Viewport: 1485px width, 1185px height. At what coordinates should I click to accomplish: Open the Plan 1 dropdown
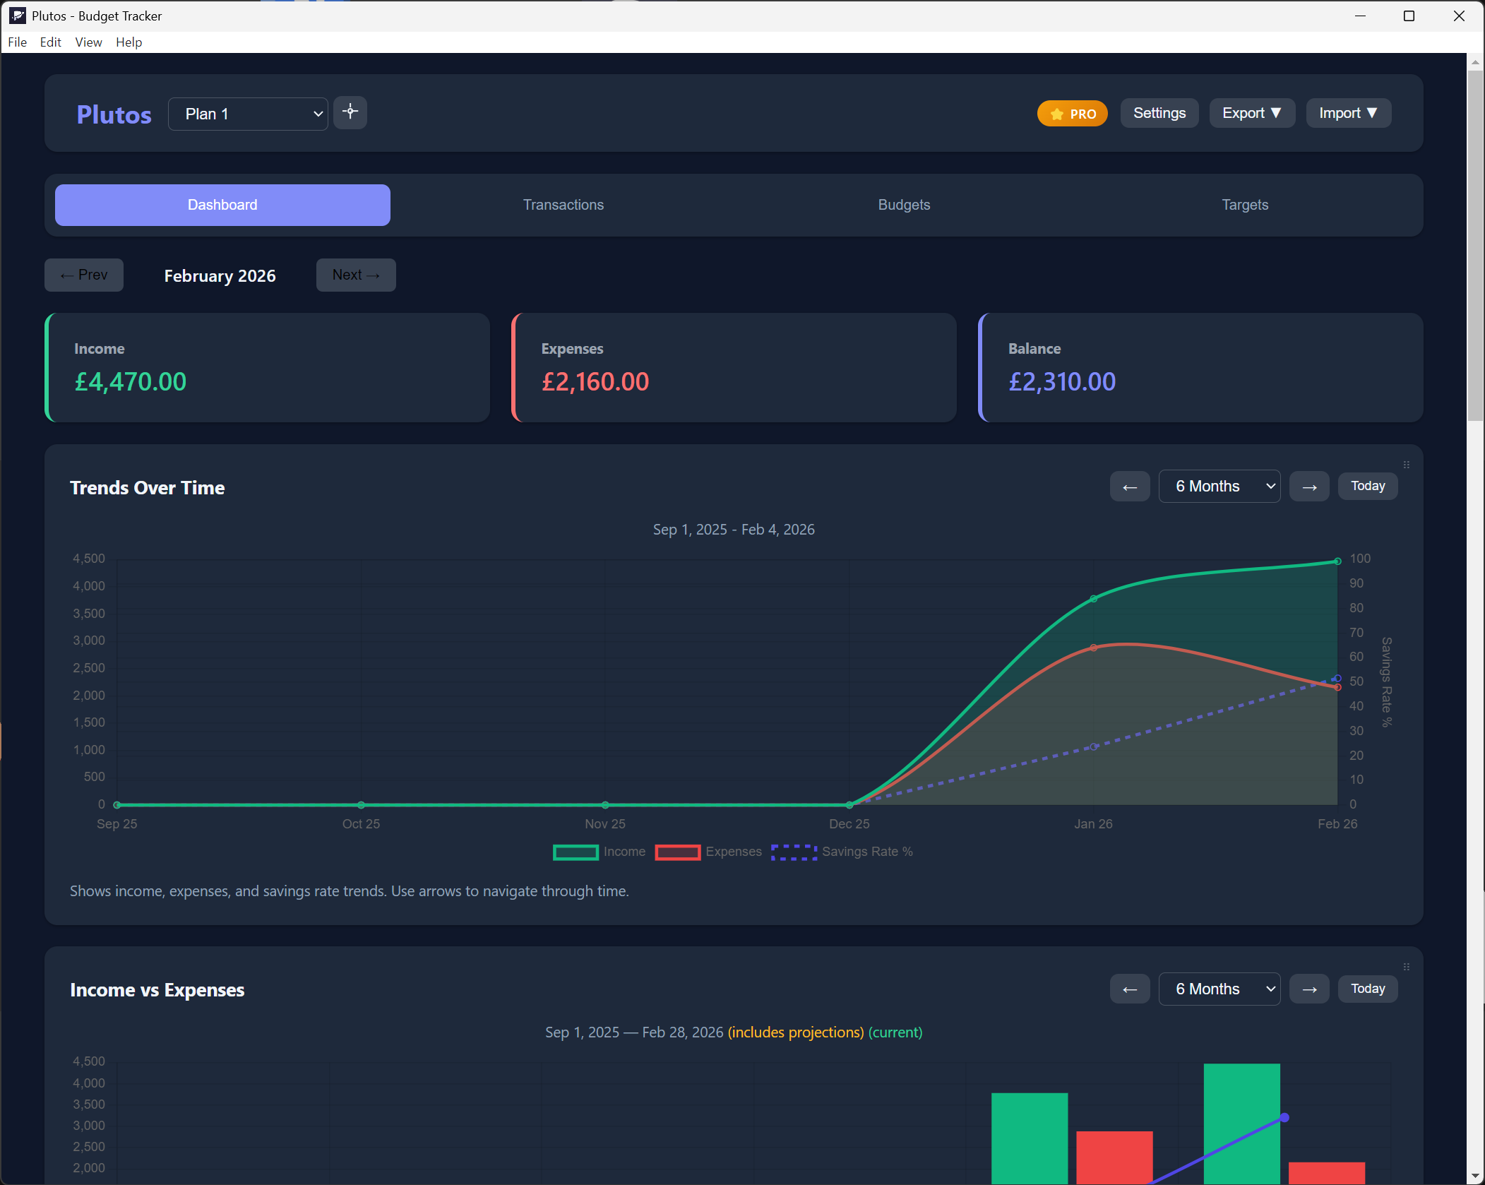pos(247,113)
